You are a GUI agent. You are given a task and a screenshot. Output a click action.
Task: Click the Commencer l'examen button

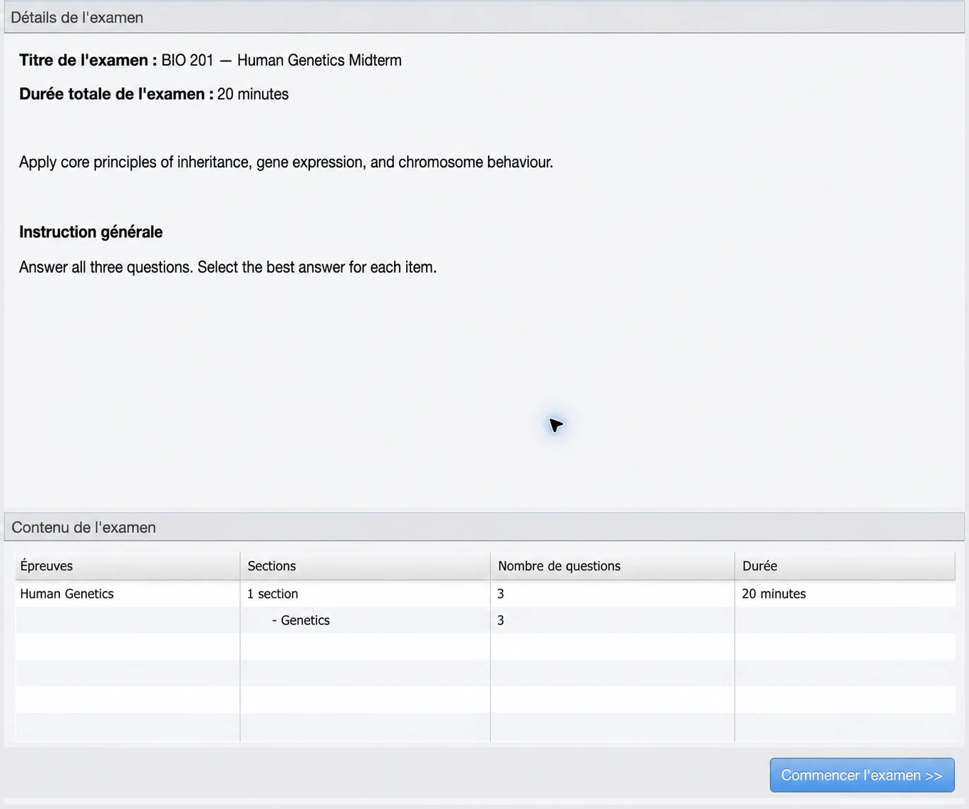point(862,775)
